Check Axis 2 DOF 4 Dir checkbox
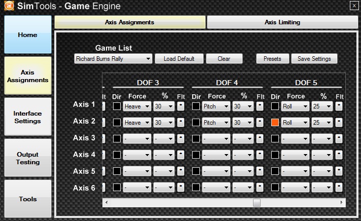This screenshot has height=221, width=361. (196, 122)
